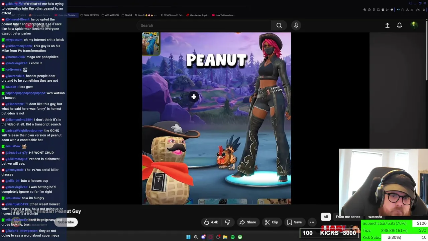Activate voice search microphone icon

pyautogui.click(x=296, y=25)
